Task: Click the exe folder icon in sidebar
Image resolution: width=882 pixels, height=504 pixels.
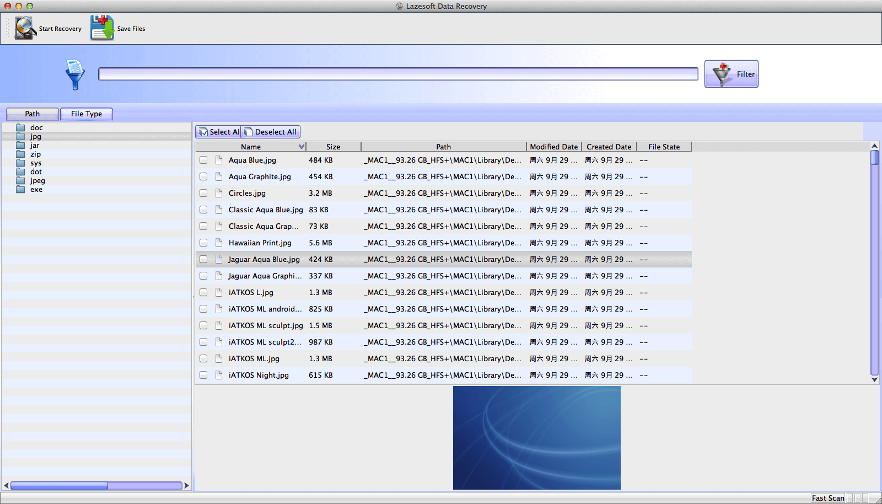Action: pyautogui.click(x=20, y=189)
